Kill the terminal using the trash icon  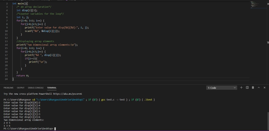(253, 88)
